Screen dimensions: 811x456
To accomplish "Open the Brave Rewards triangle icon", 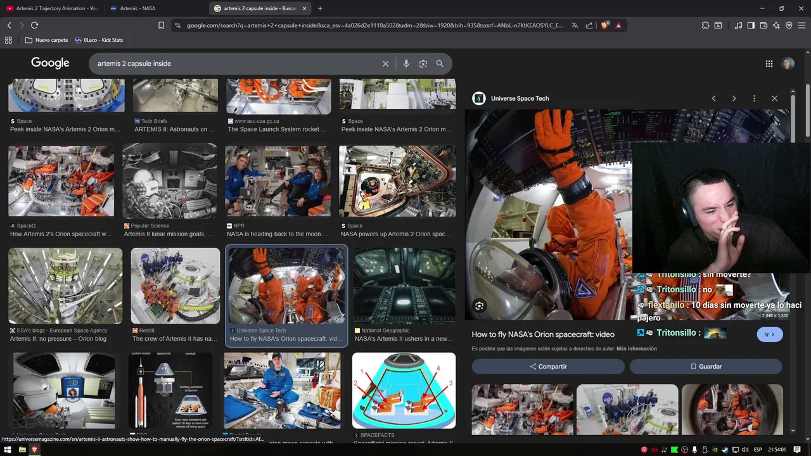I will [x=618, y=25].
